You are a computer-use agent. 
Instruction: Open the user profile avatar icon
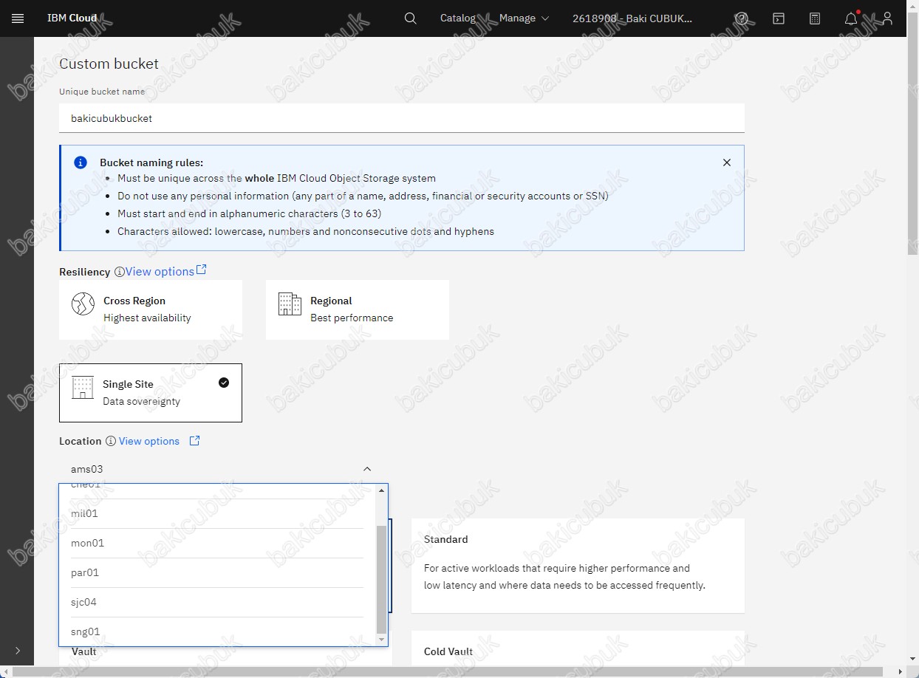click(887, 18)
